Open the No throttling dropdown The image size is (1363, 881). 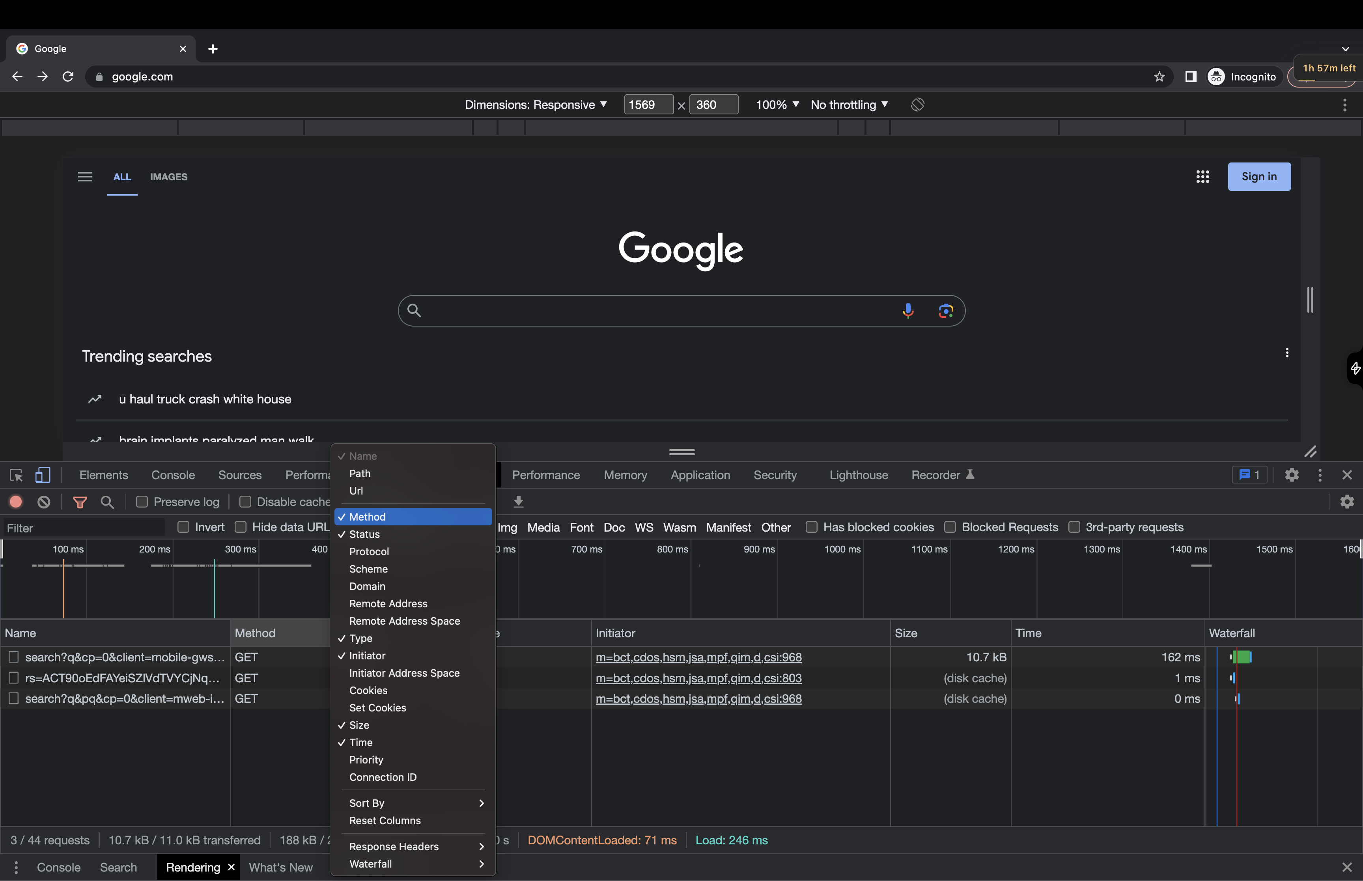850,105
